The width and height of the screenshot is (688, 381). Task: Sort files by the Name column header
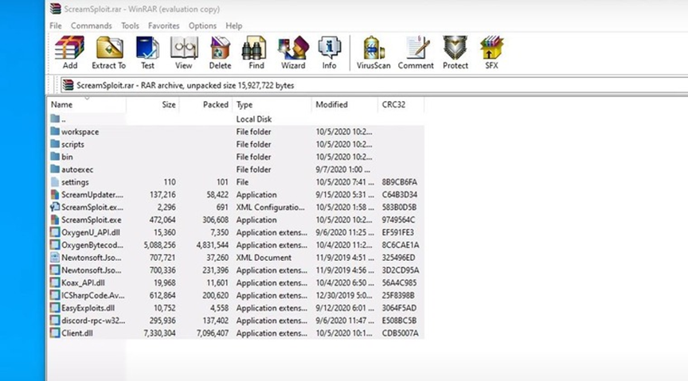point(62,105)
